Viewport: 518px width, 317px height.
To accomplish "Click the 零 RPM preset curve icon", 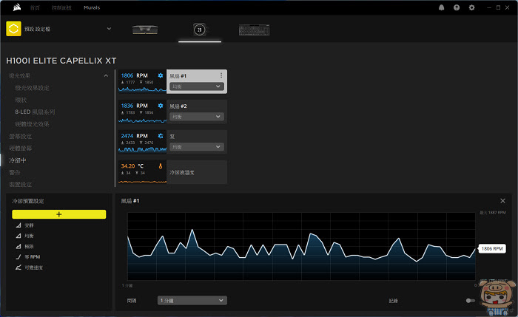I will [x=18, y=257].
